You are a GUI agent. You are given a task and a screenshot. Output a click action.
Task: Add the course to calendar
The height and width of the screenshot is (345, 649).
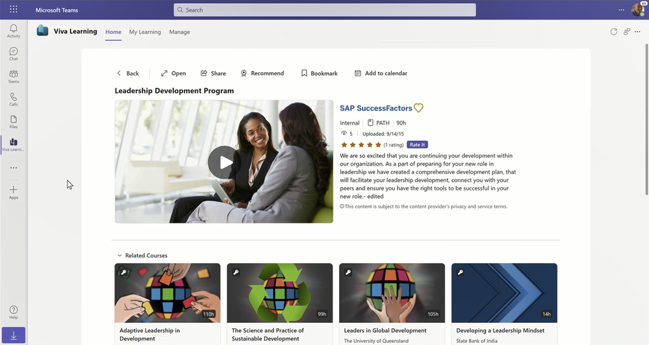point(381,73)
